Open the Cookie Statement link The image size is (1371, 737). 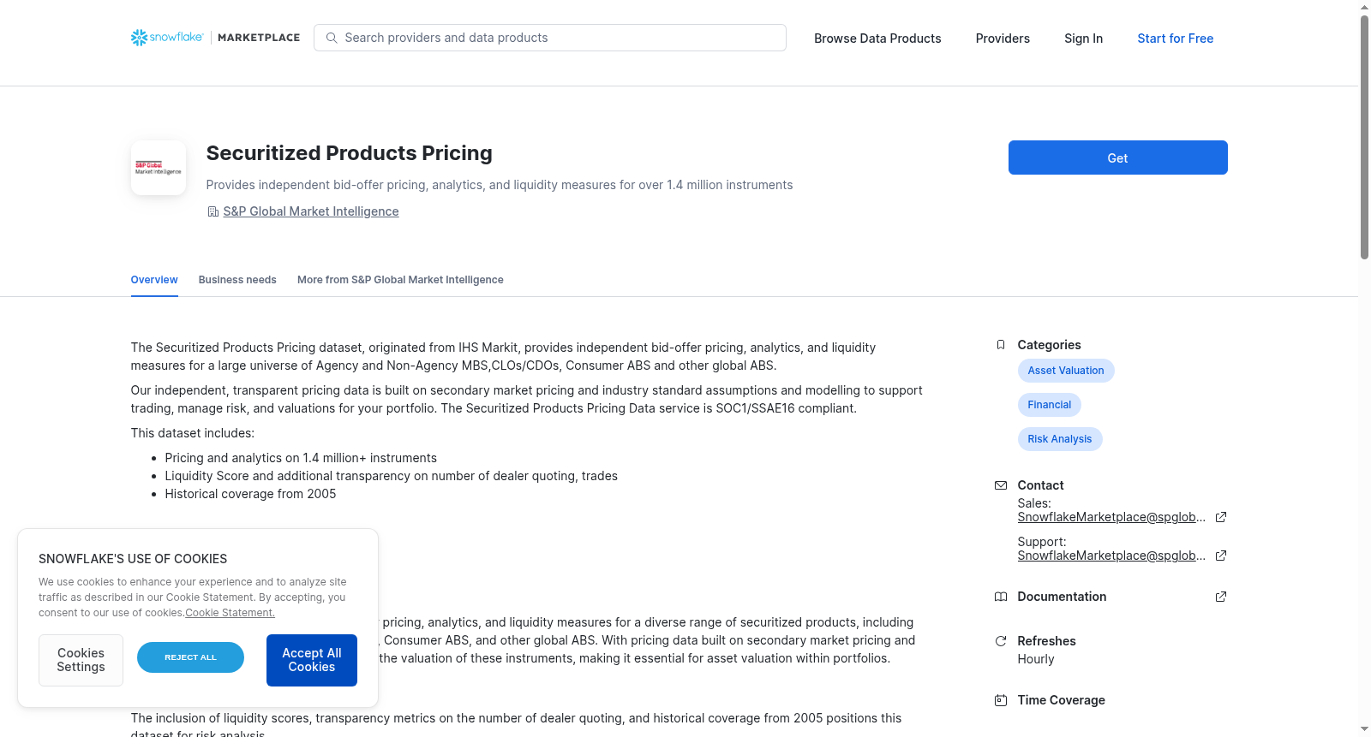(x=230, y=613)
